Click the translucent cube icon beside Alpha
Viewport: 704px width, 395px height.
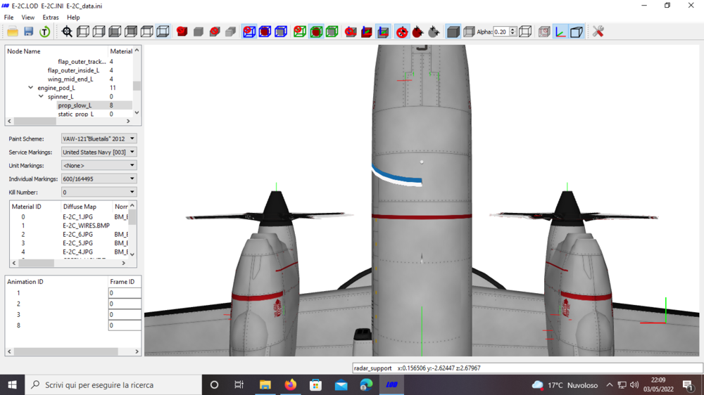[469, 32]
